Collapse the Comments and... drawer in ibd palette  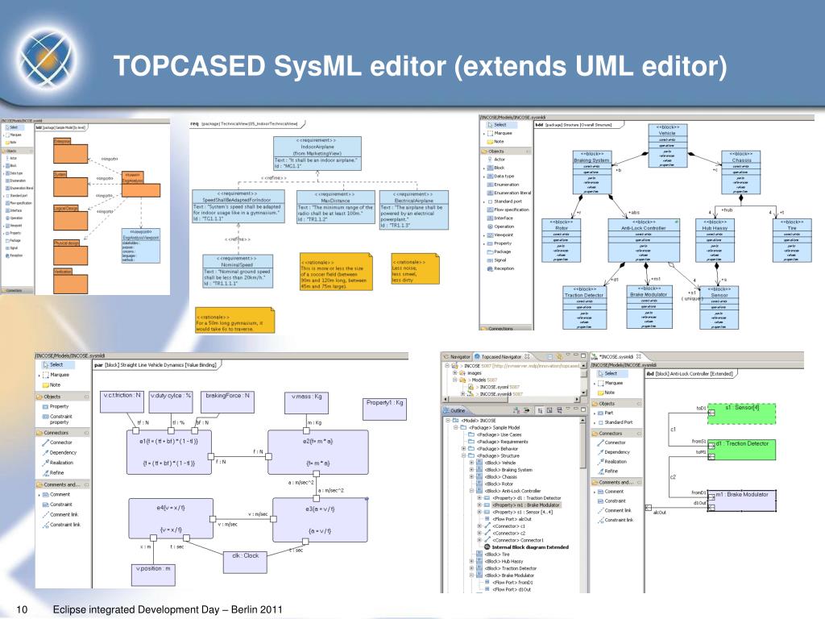[616, 482]
